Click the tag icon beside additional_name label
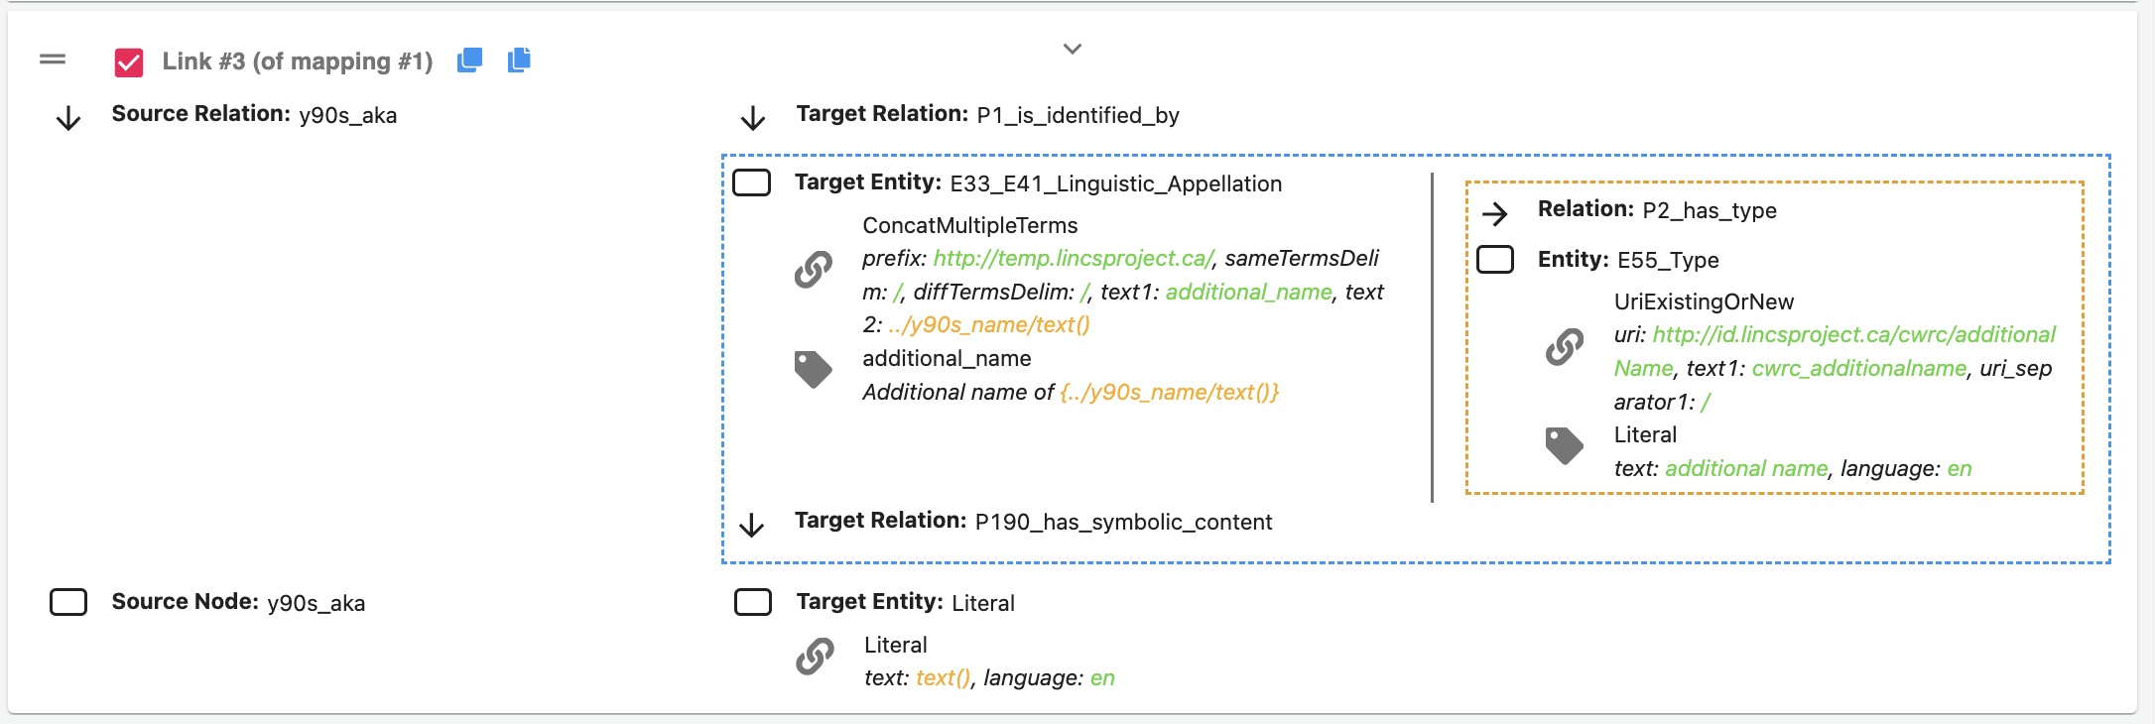Image resolution: width=2155 pixels, height=724 pixels. 814,369
